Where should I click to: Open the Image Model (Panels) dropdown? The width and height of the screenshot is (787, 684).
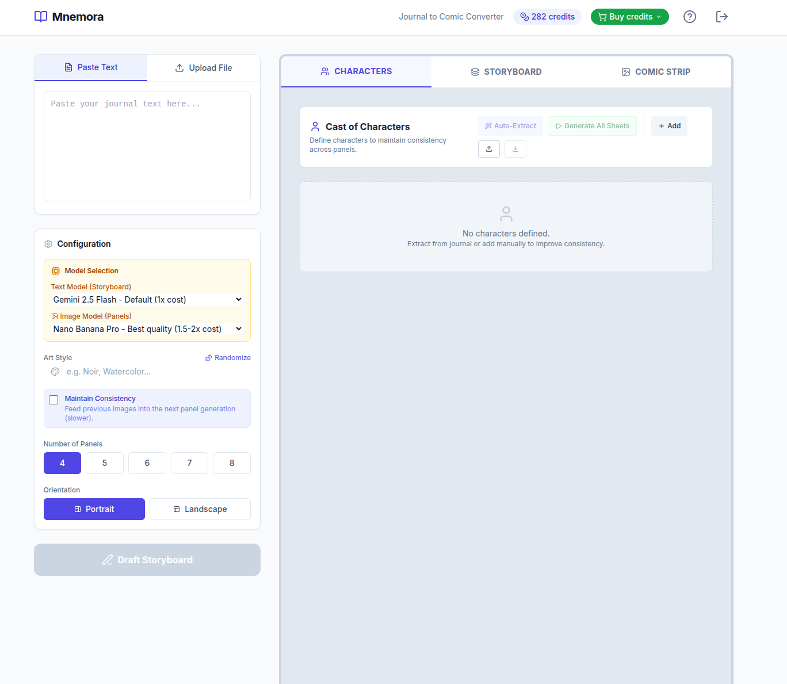coord(147,329)
